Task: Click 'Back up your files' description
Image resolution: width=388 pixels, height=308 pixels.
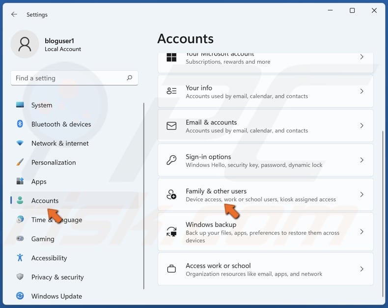Action: 262,236
